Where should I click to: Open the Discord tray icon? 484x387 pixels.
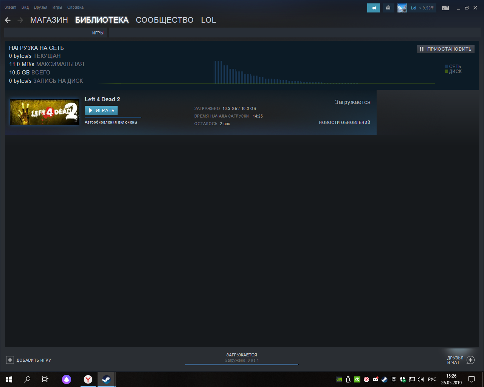[x=375, y=379]
